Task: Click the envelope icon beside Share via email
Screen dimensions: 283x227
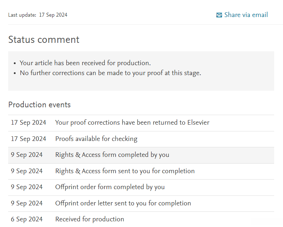Action: point(219,15)
